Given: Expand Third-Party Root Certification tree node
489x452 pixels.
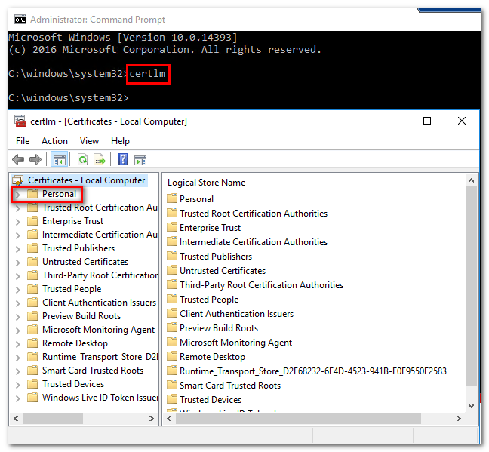Looking at the screenshot, I should tap(18, 276).
